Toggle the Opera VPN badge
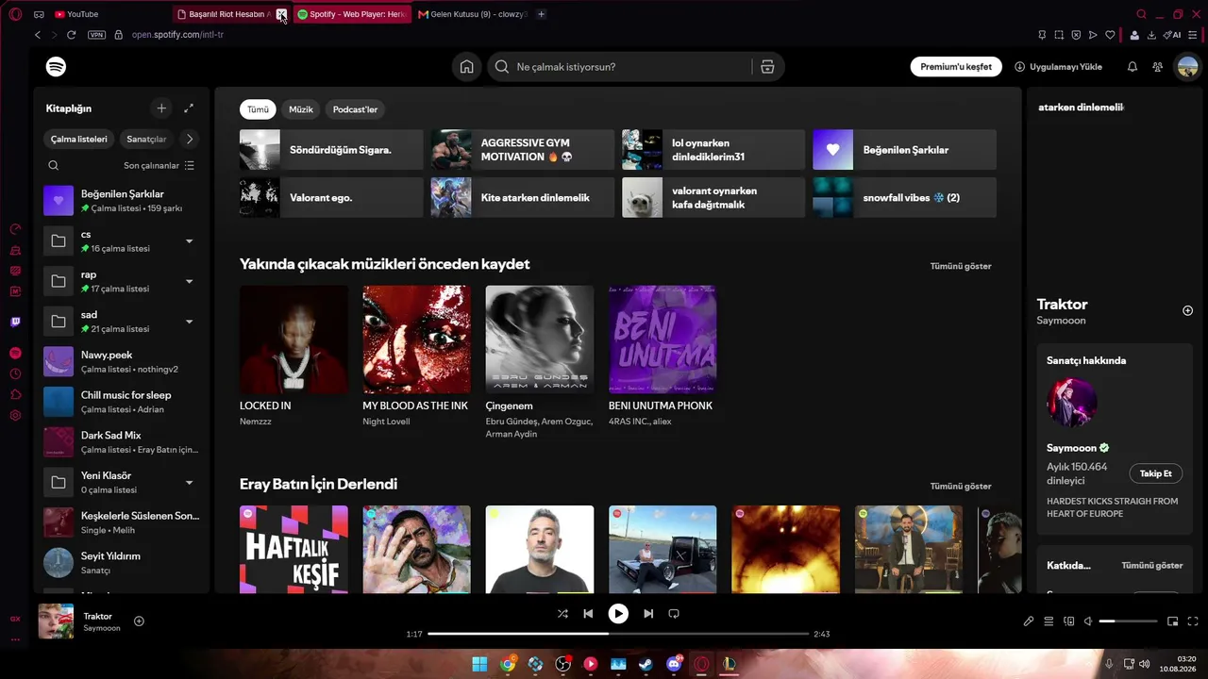This screenshot has height=679, width=1208. pos(97,35)
